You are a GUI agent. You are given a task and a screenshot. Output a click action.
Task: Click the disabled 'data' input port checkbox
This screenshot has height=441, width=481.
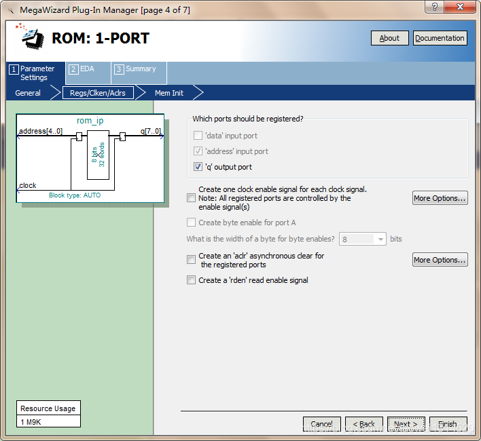pos(198,136)
